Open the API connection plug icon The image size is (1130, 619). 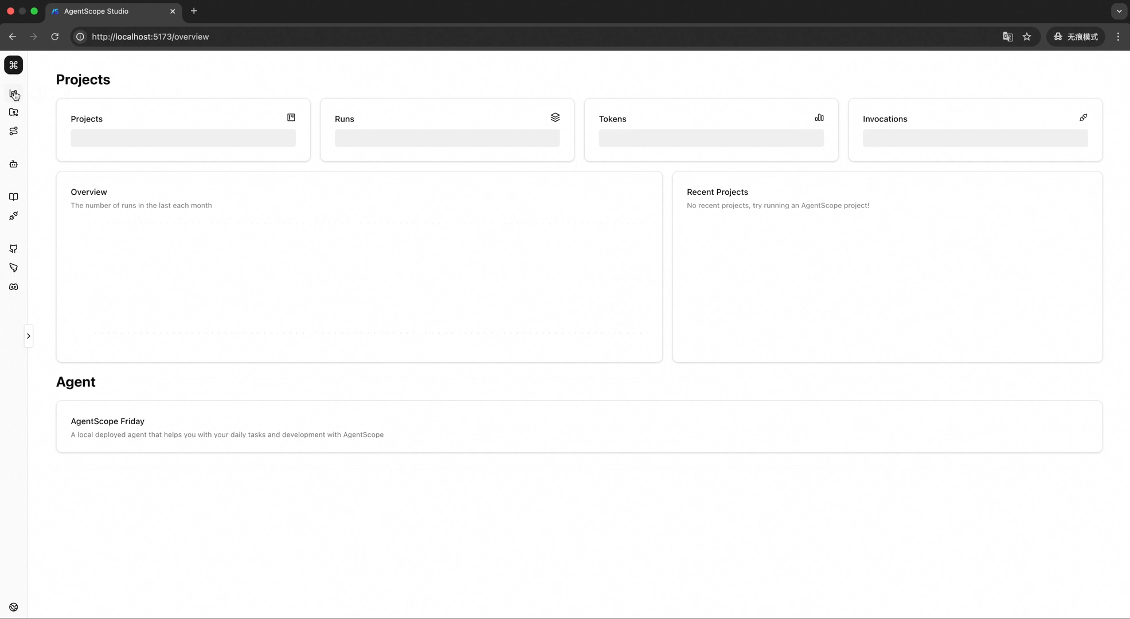13,216
